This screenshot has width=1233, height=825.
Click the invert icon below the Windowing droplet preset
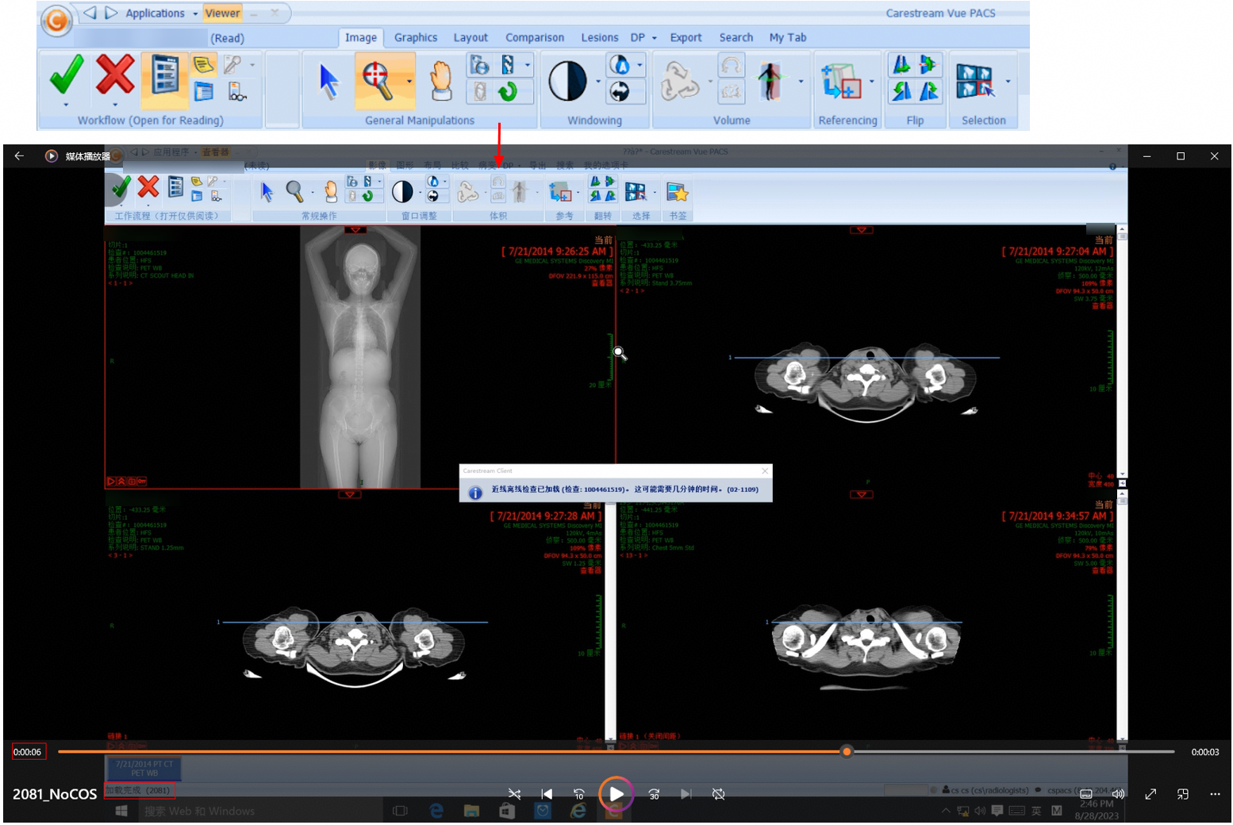coord(620,92)
